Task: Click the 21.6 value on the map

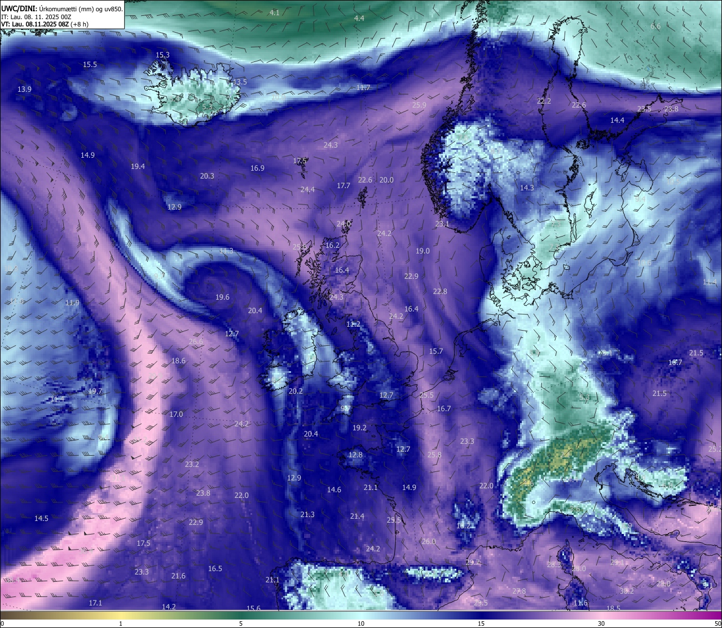Action: tap(178, 576)
